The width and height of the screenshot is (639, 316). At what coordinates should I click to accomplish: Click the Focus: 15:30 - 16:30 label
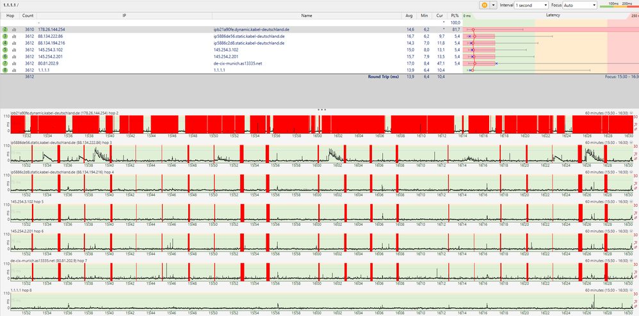point(622,77)
